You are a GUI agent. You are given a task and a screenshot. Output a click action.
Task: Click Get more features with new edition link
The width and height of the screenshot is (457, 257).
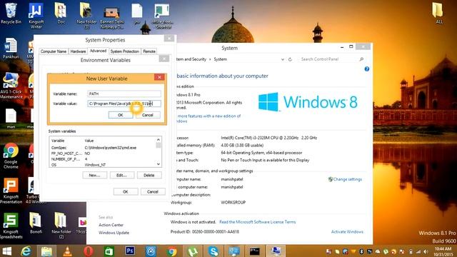(x=209, y=119)
